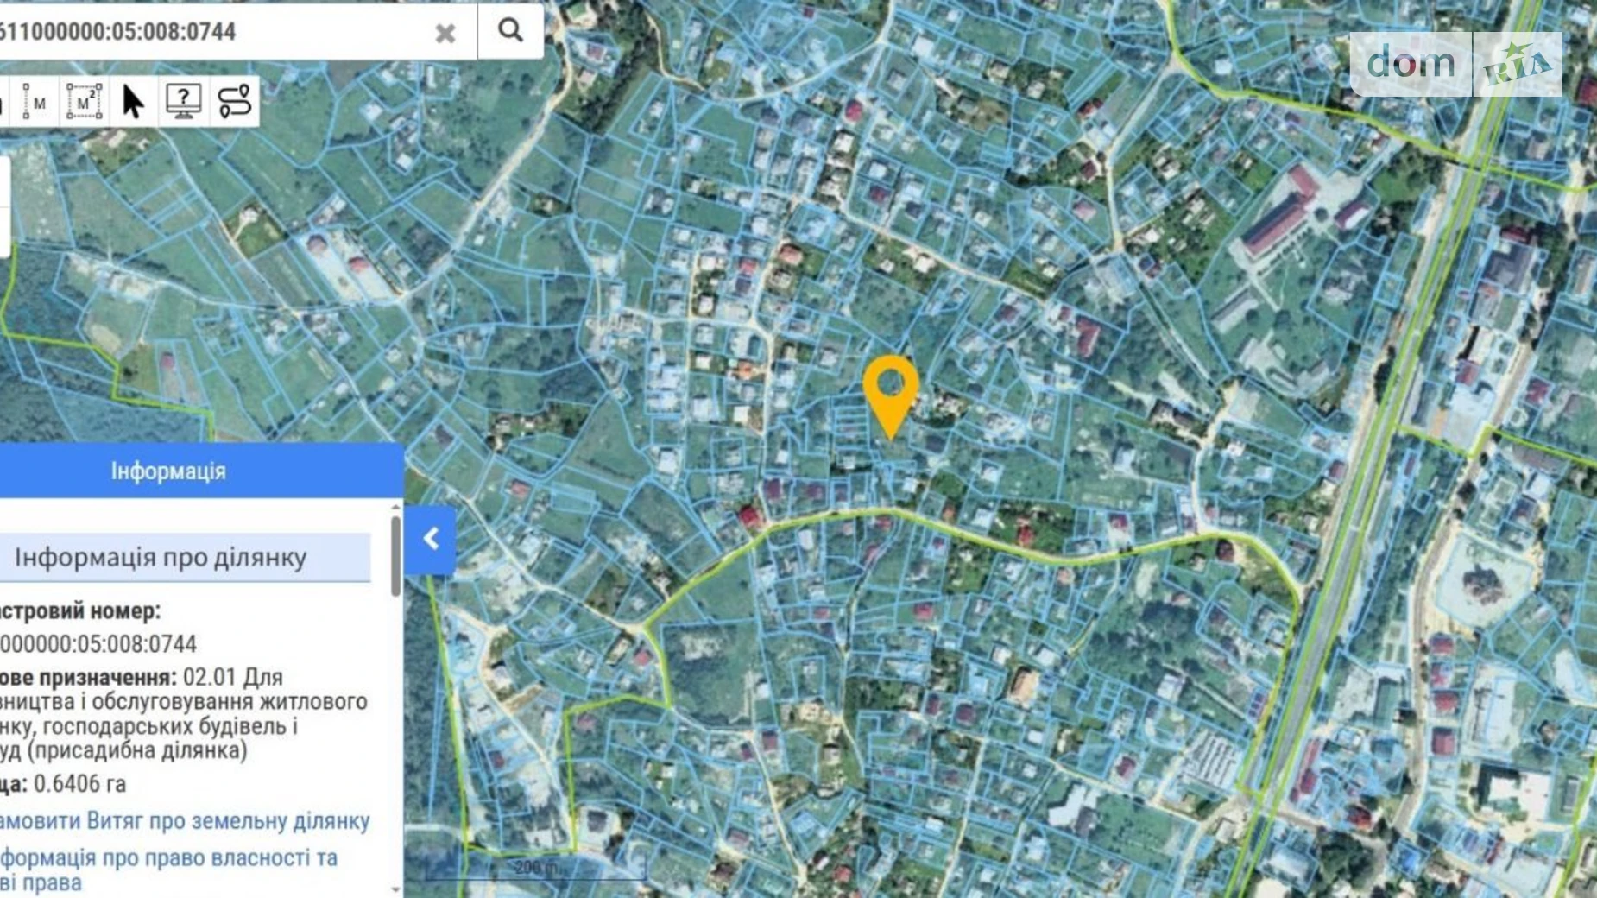The width and height of the screenshot is (1597, 898).
Task: Activate the arrow pointer tool
Action: point(132,102)
